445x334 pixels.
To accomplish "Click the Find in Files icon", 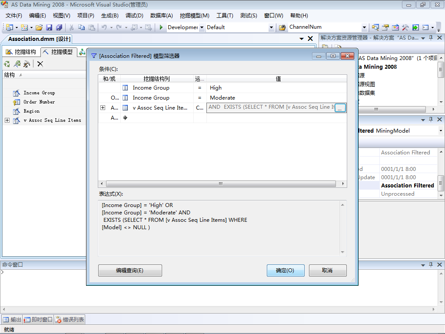I will pyautogui.click(x=282, y=27).
